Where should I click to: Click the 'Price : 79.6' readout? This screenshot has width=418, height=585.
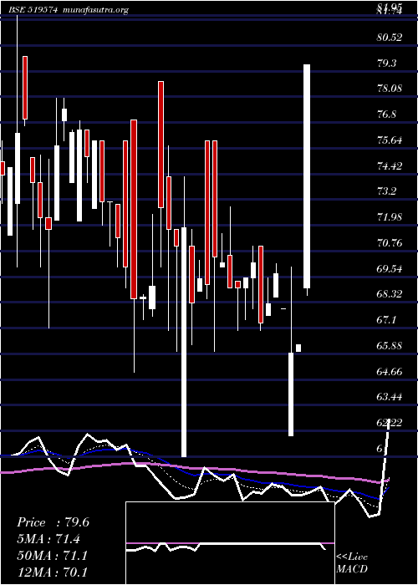click(x=53, y=522)
